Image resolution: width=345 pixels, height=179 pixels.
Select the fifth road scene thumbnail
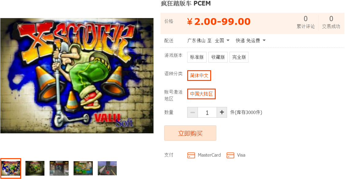(x=107, y=168)
